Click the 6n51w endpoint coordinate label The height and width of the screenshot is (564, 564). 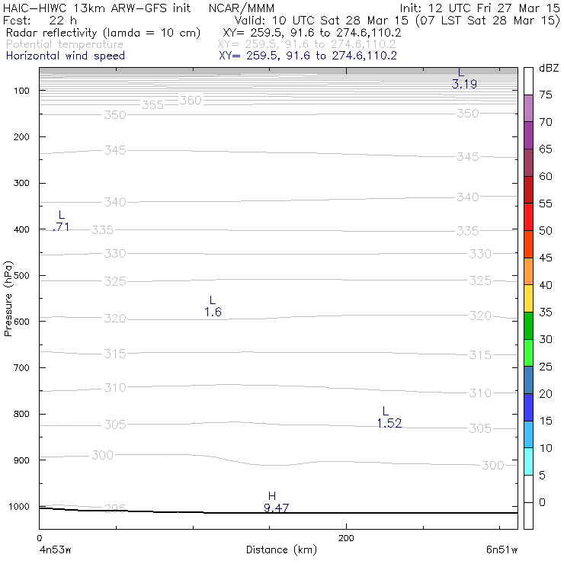point(502,550)
